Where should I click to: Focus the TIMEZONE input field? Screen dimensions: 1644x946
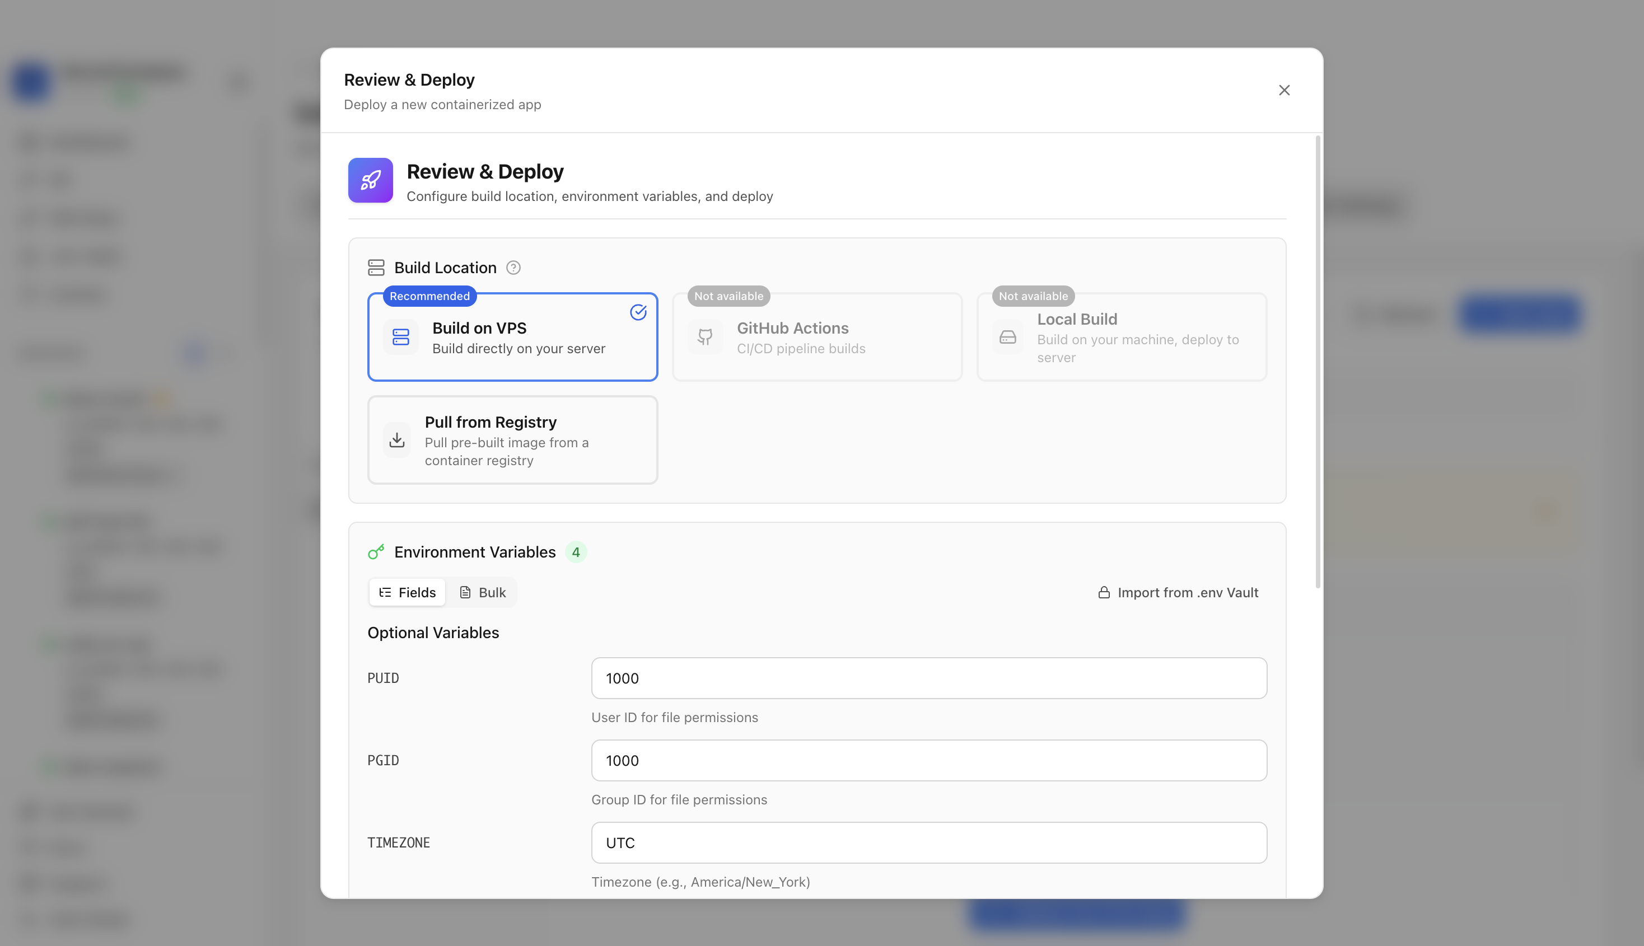coord(928,842)
